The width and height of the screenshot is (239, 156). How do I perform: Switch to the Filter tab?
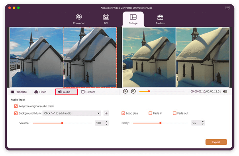click(40, 92)
